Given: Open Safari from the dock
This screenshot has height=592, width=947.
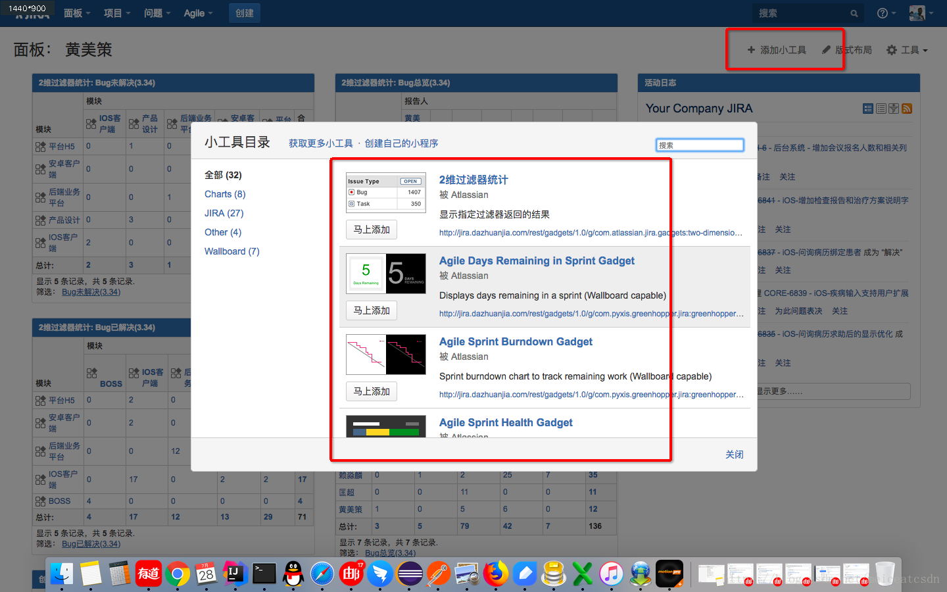Looking at the screenshot, I should [x=322, y=574].
